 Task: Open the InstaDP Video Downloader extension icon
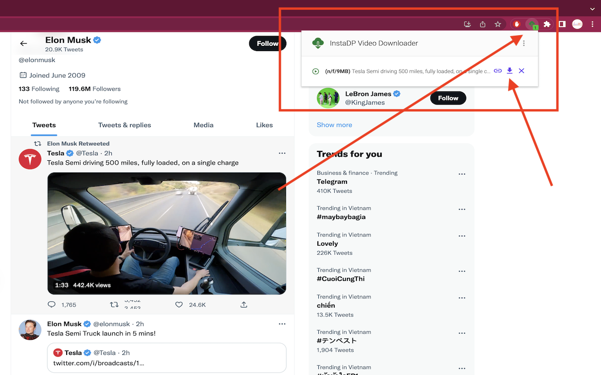tap(532, 24)
